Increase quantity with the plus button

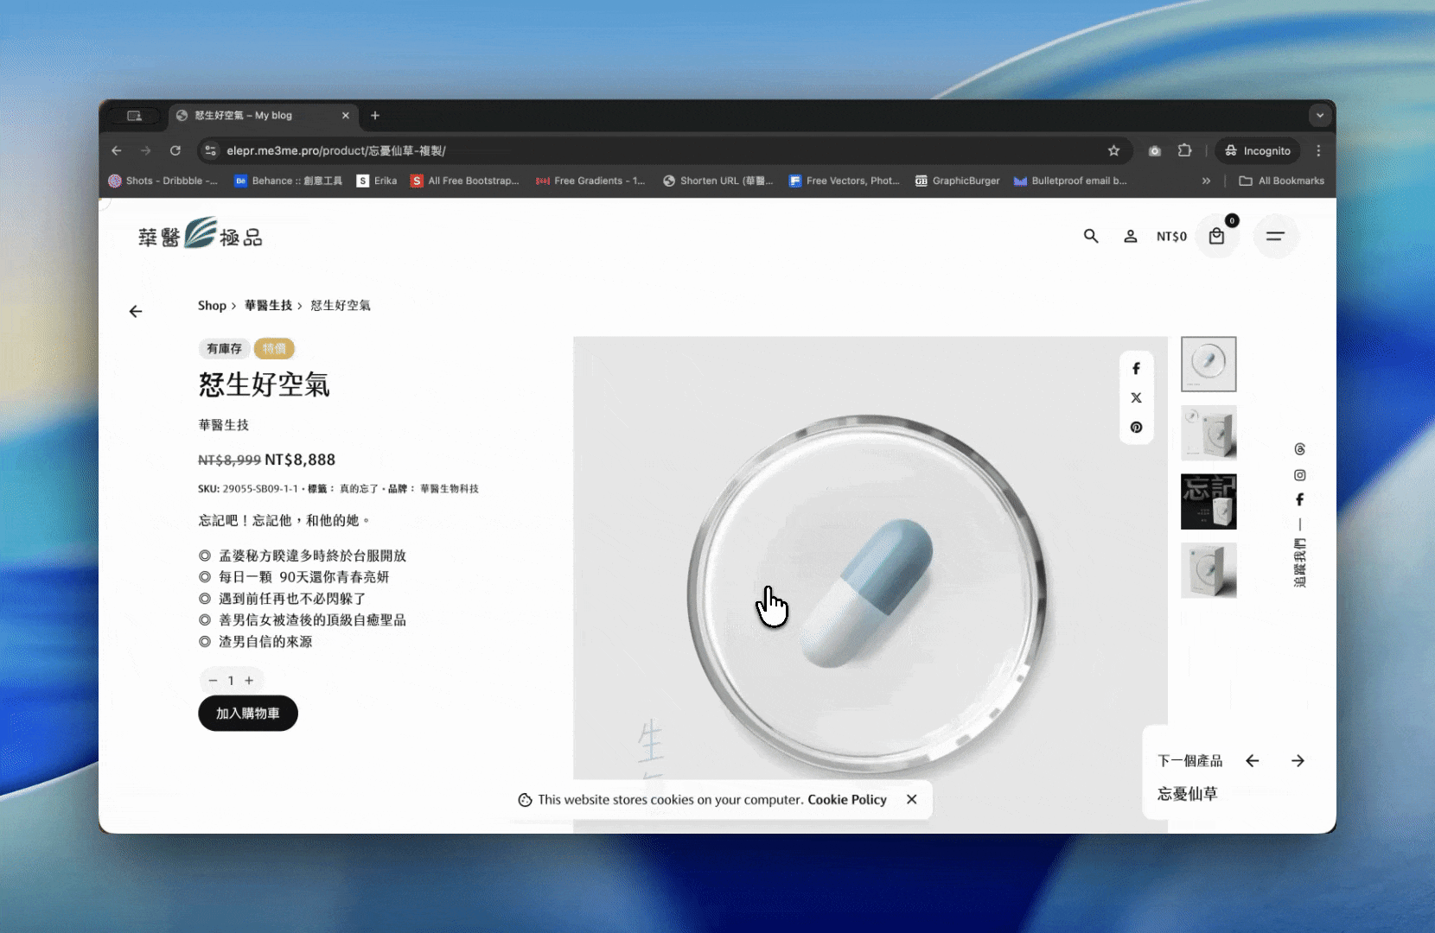249,681
